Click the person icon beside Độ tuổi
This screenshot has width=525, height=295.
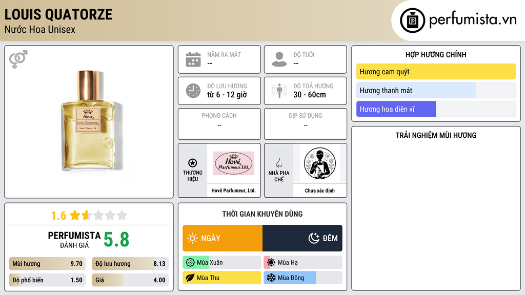[279, 59]
